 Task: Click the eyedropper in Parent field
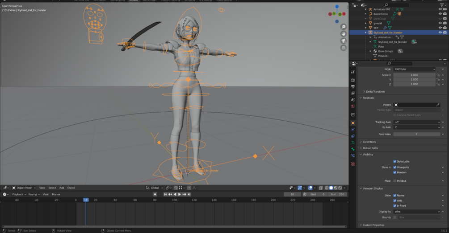tap(438, 105)
